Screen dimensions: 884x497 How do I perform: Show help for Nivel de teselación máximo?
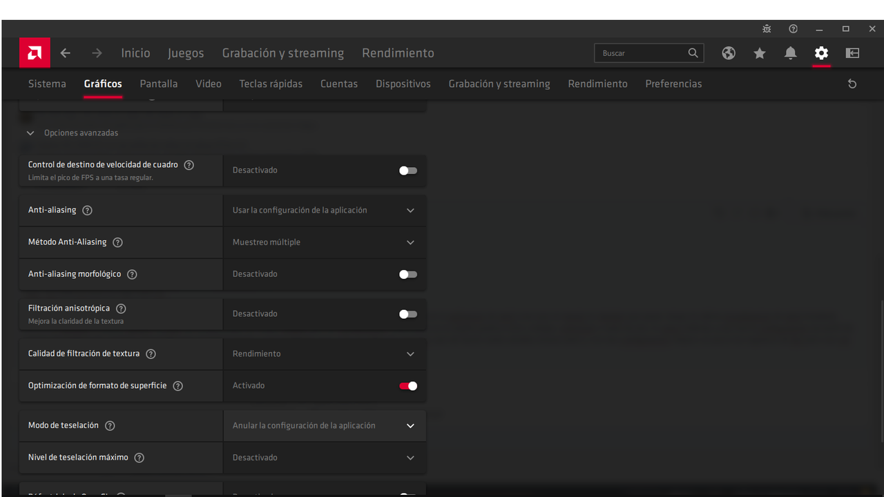coord(139,458)
